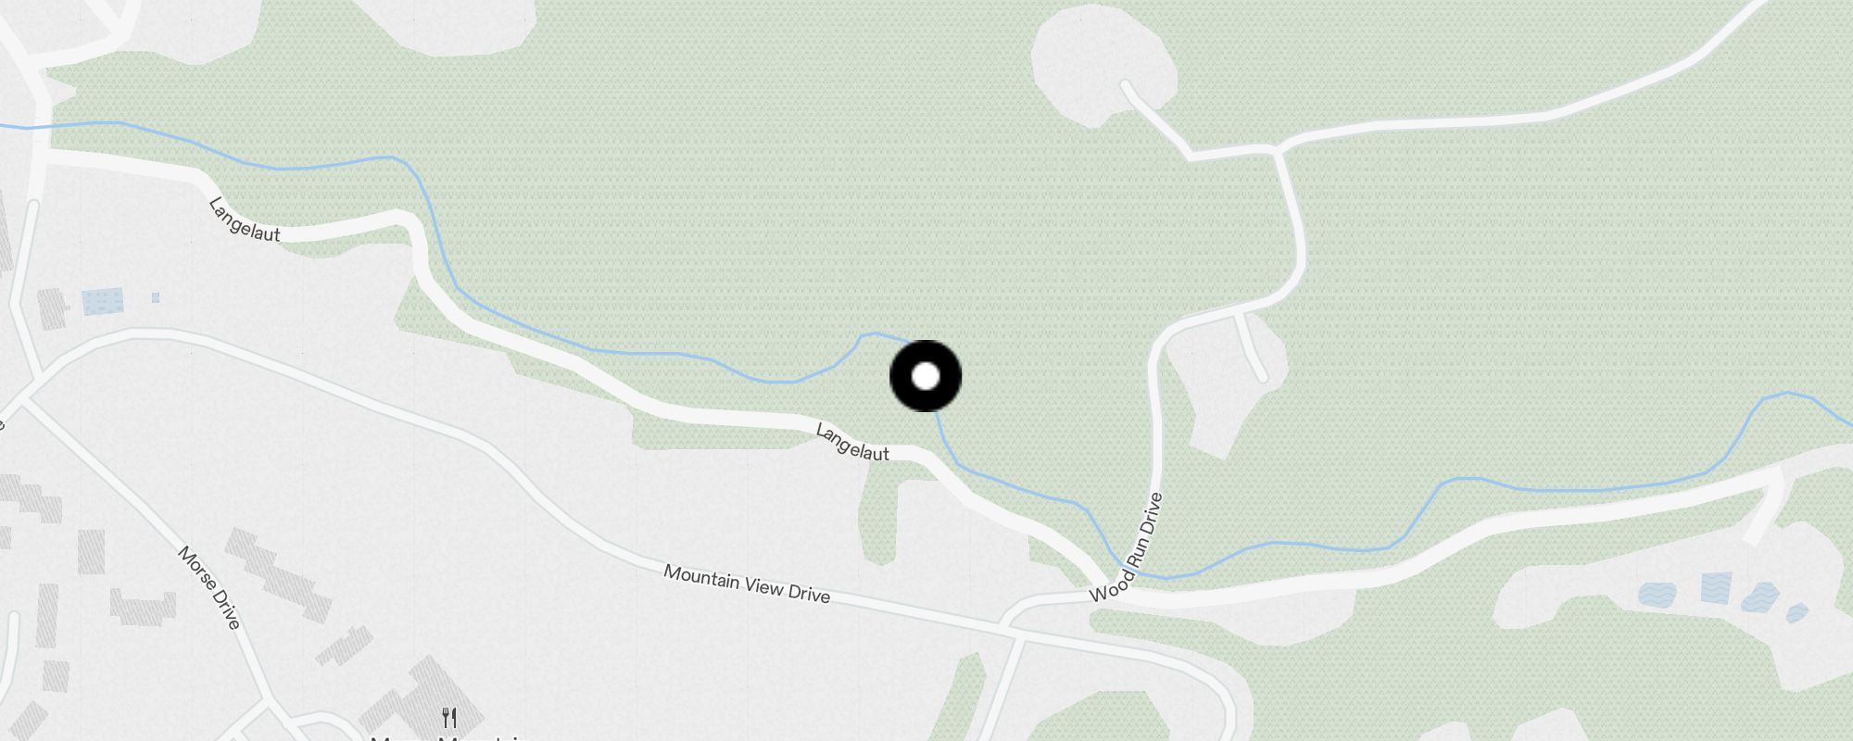1853x741 pixels.
Task: Click the large blue swimming pool rectangle
Action: (x=103, y=301)
